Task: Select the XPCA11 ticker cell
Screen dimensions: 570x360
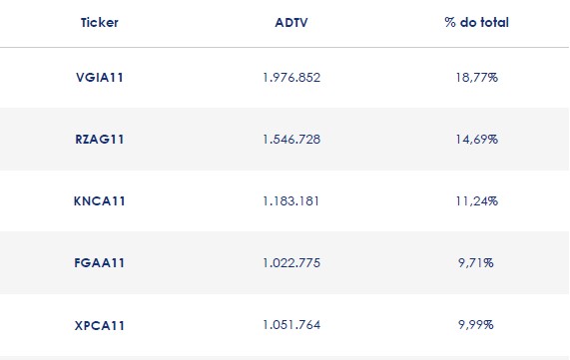Action: pyautogui.click(x=99, y=325)
